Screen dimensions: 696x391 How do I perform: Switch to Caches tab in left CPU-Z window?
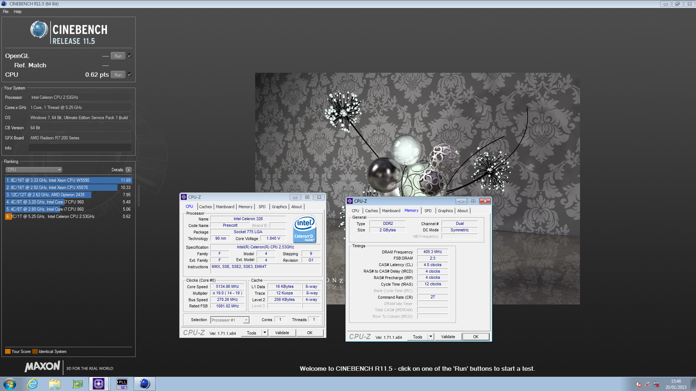point(206,207)
